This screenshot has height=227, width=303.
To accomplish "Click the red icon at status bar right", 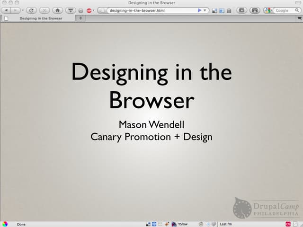I will [287, 224].
